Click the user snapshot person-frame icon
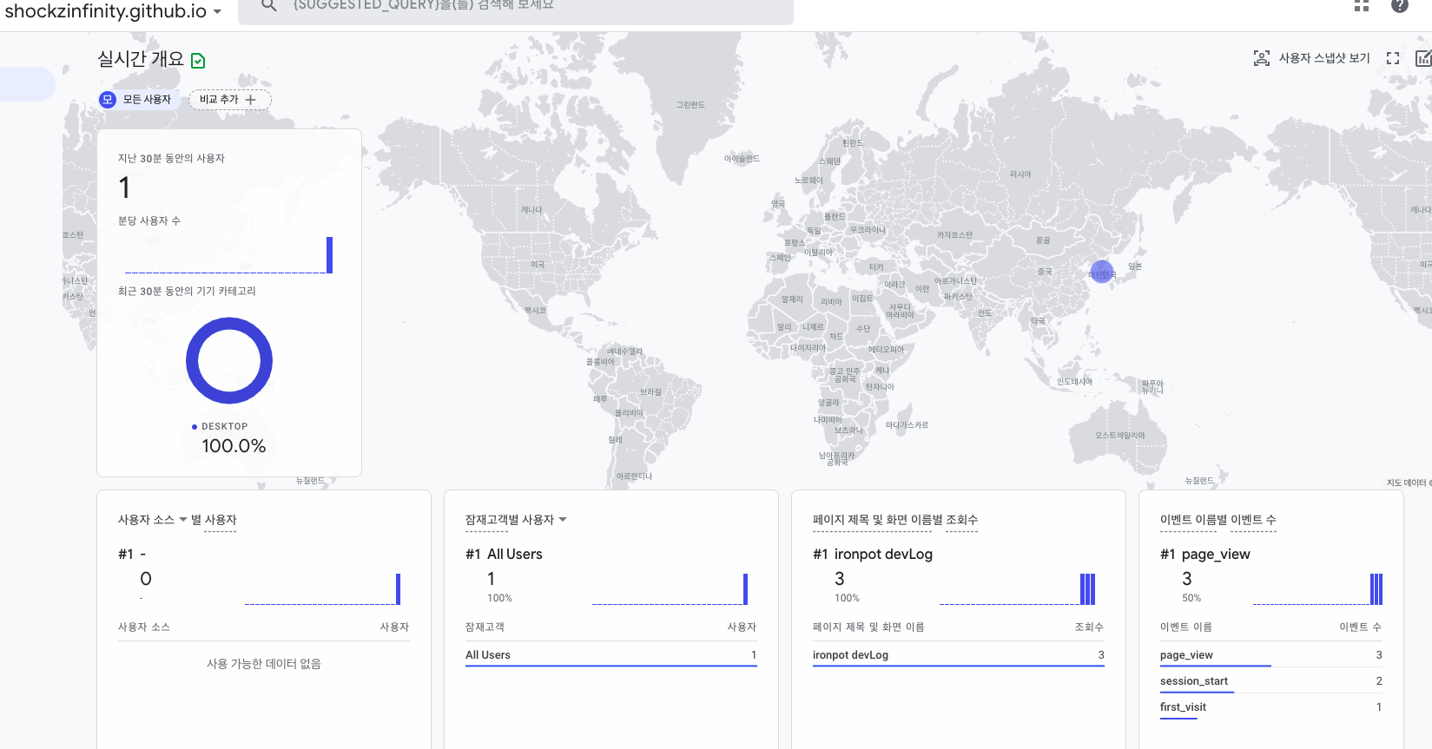 pos(1261,58)
